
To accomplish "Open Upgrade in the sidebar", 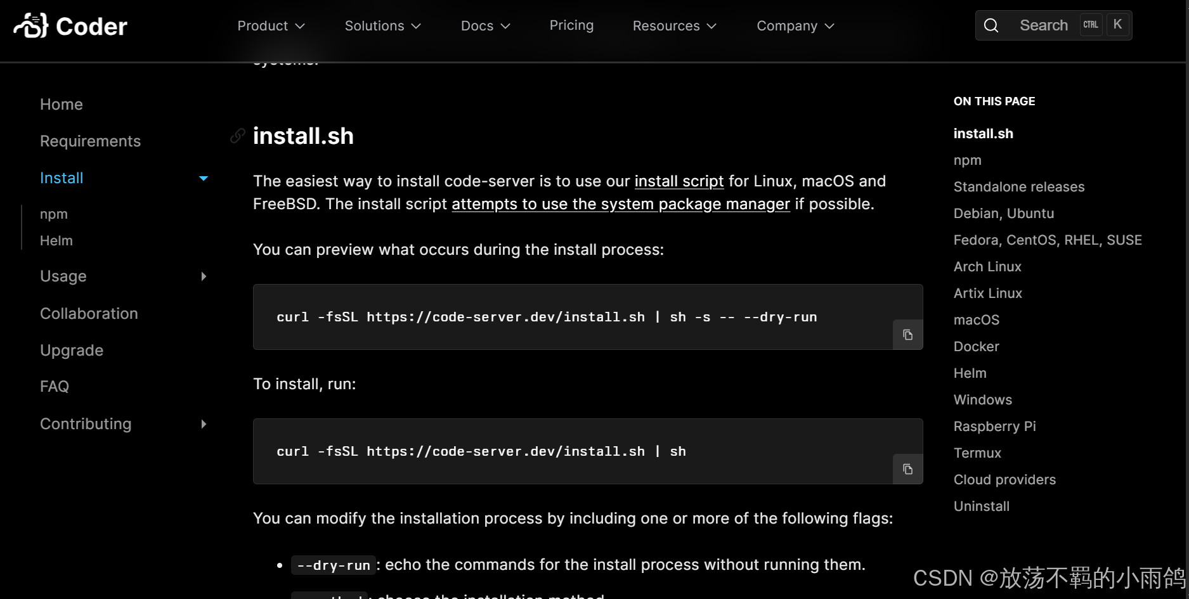I will click(72, 351).
